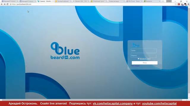190x106 pixels.
Task: Open the red extension icon in toolbar
Action: coord(179,4)
